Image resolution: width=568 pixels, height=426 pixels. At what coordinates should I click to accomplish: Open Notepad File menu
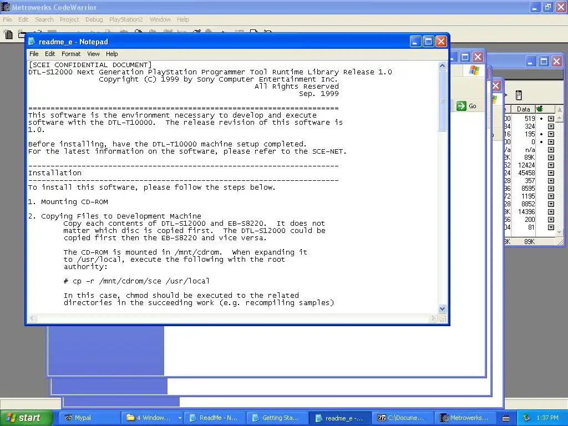(x=34, y=54)
